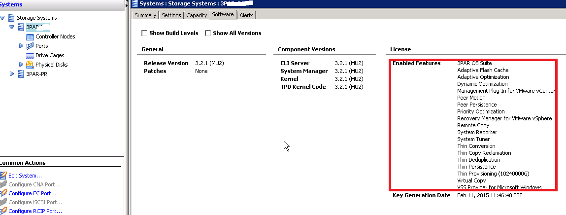Click the System Manager version value

[x=349, y=71]
